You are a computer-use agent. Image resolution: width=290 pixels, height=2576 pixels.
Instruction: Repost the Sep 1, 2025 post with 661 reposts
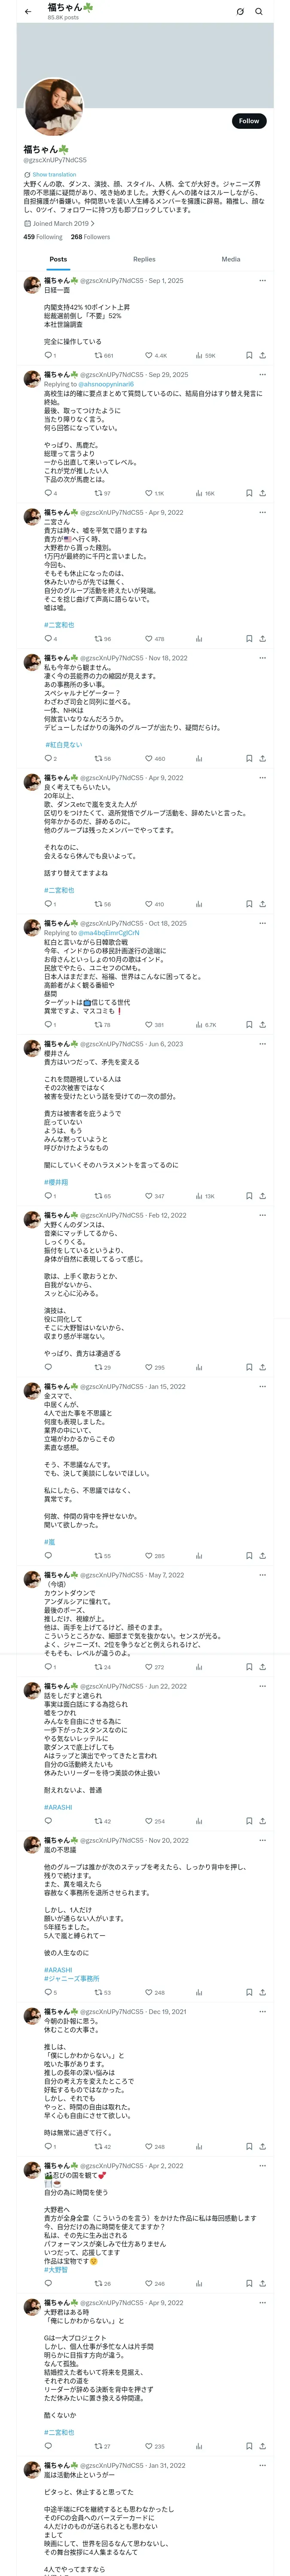click(104, 355)
